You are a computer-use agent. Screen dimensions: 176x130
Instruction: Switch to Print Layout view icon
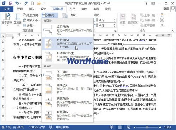[x=120, y=127]
